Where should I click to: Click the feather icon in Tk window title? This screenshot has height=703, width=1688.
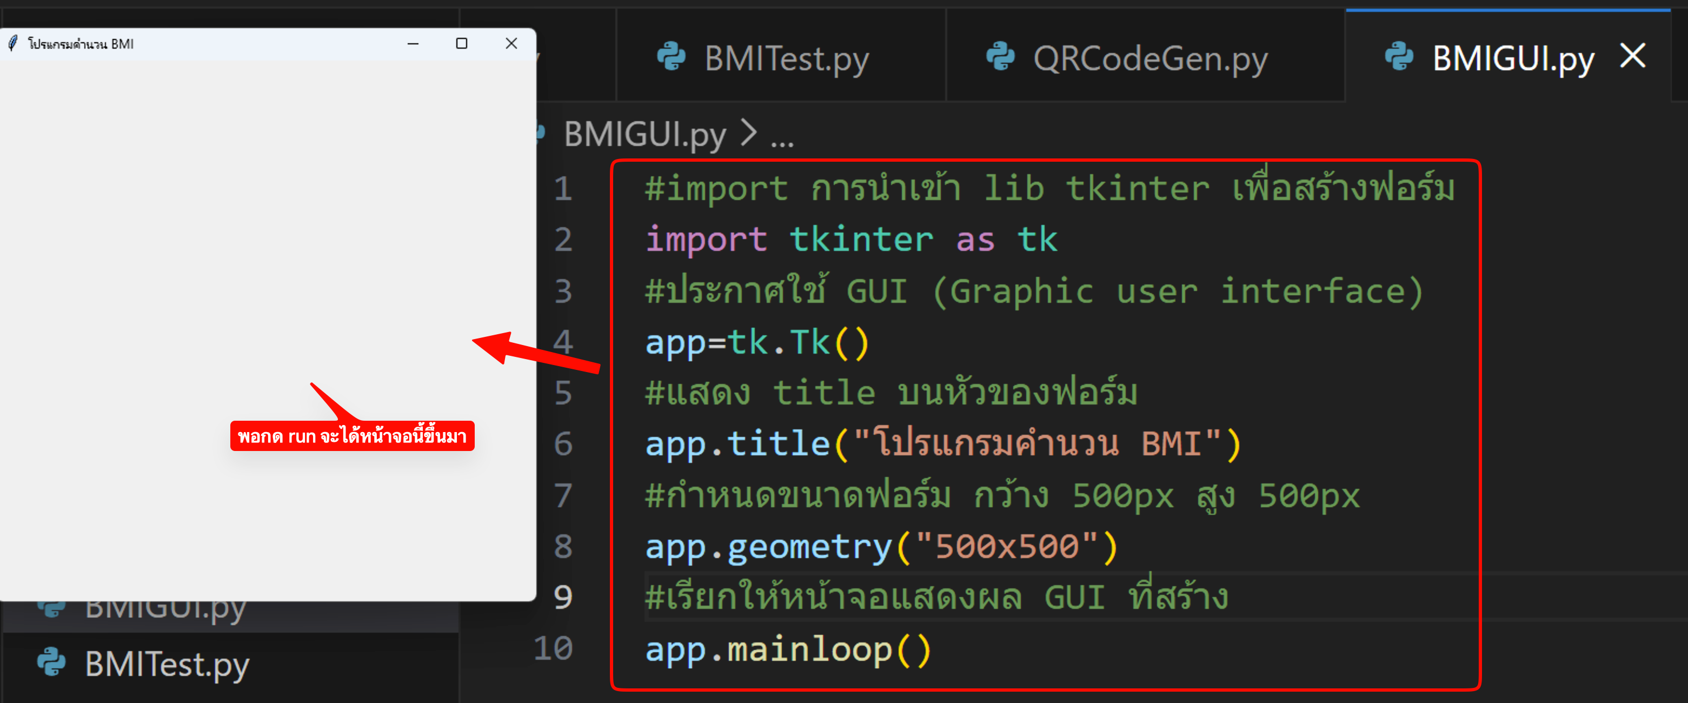12,43
